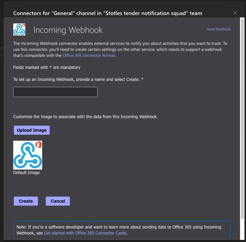The width and height of the screenshot is (246, 242).
Task: Click the Default Image caption
Action: 26,173
